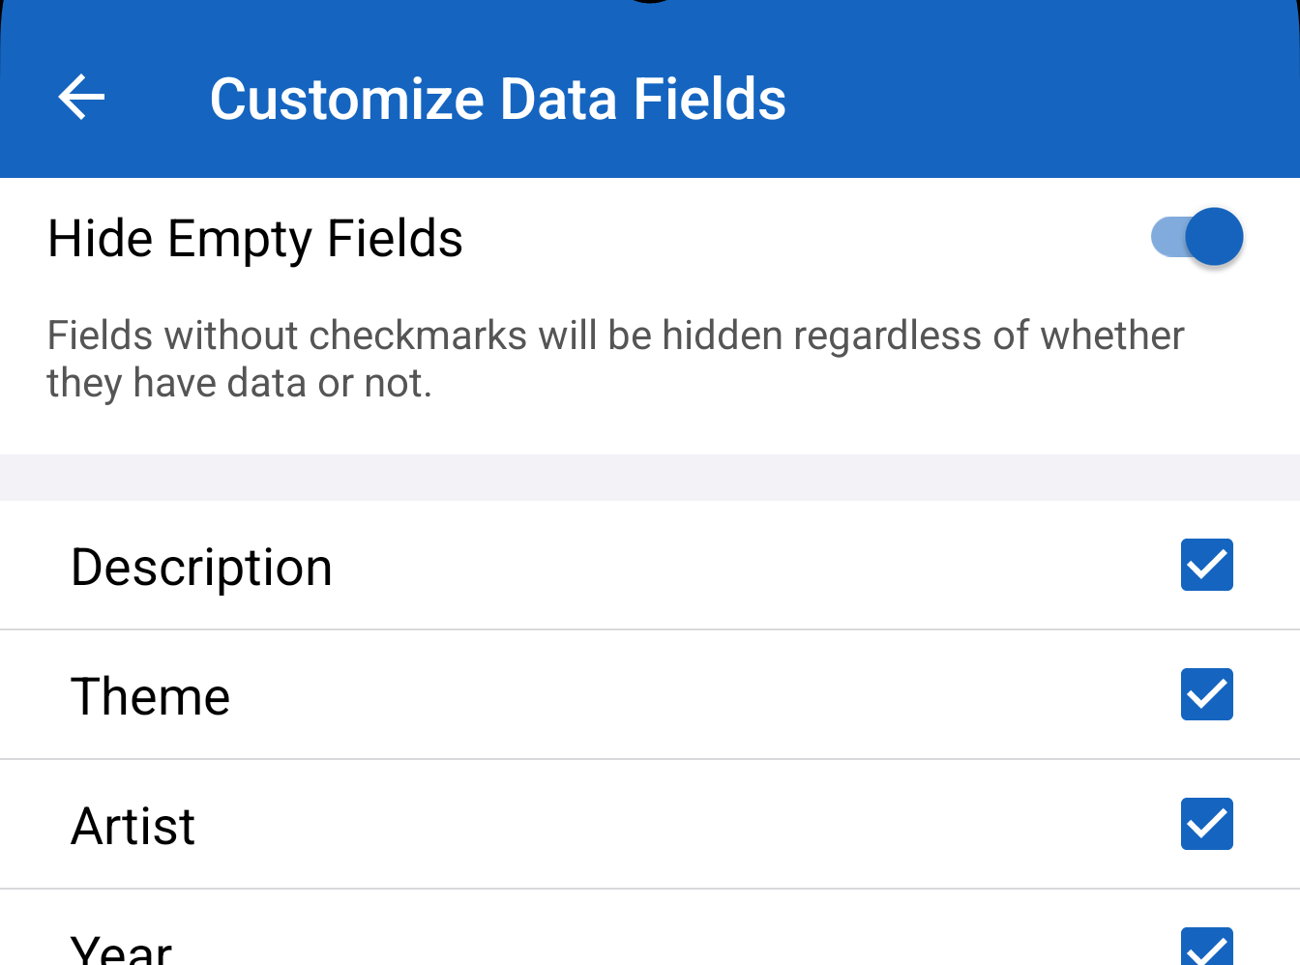Uncheck the Year field checkbox
Viewport: 1300px width, 965px height.
coord(1206,948)
